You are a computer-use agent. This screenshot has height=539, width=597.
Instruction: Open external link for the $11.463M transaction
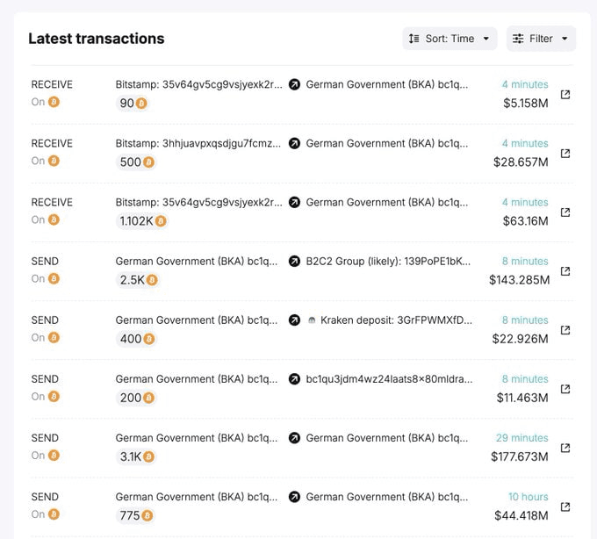[x=565, y=389]
